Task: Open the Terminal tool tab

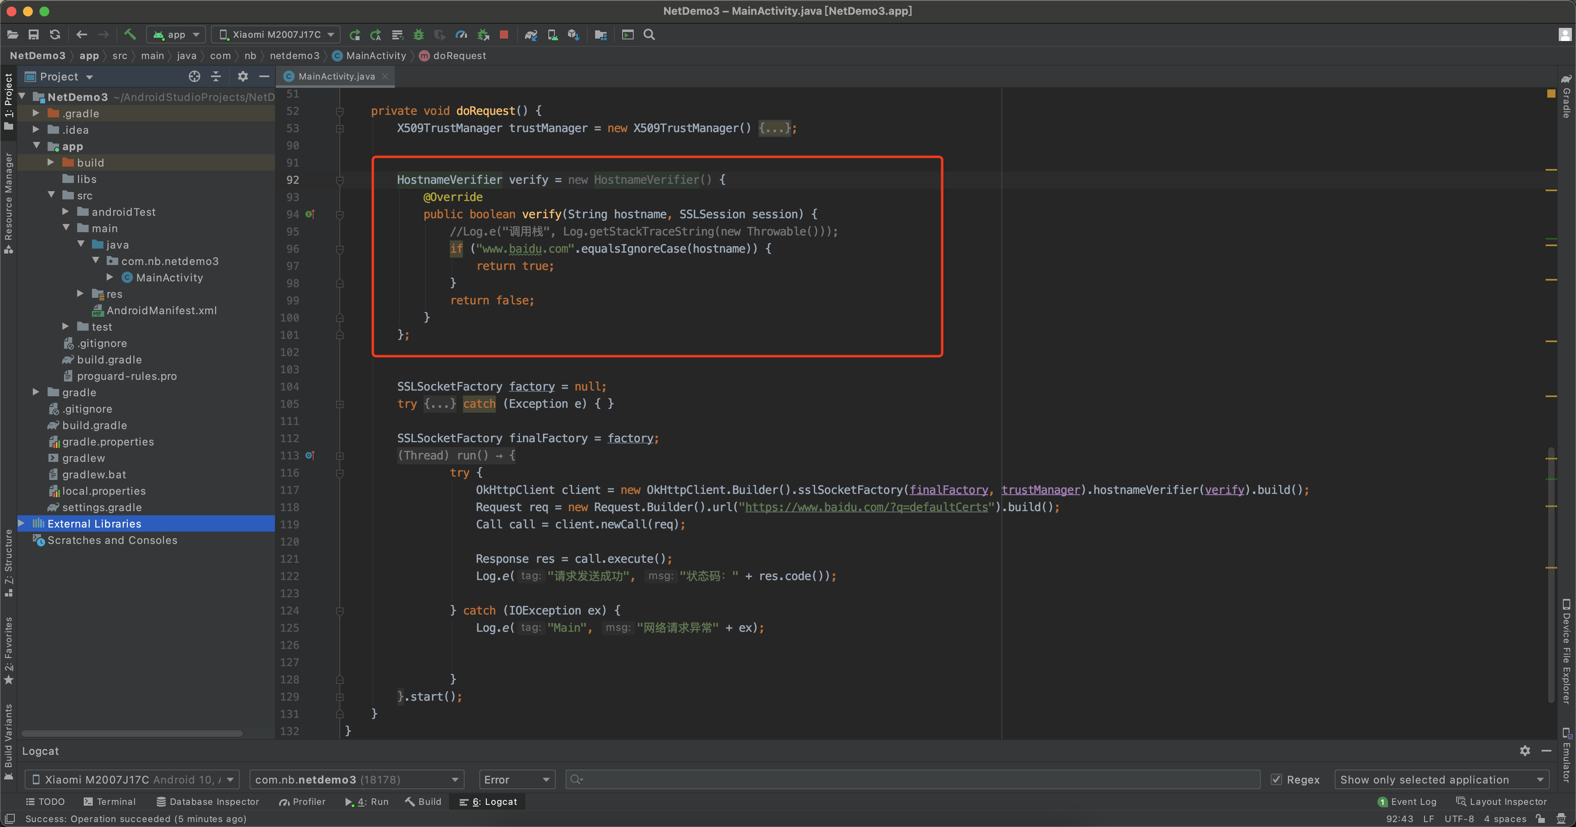Action: point(110,801)
